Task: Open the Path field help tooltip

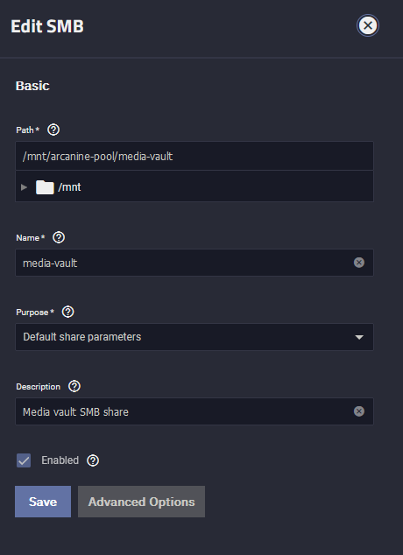Action: coord(53,130)
